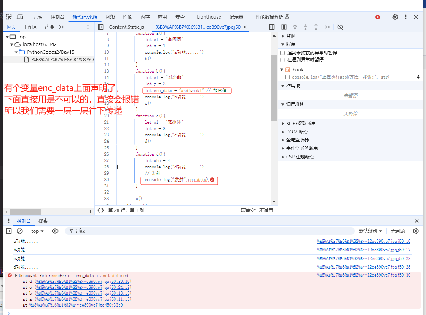Open the Content.Static.js file tab

(126, 27)
